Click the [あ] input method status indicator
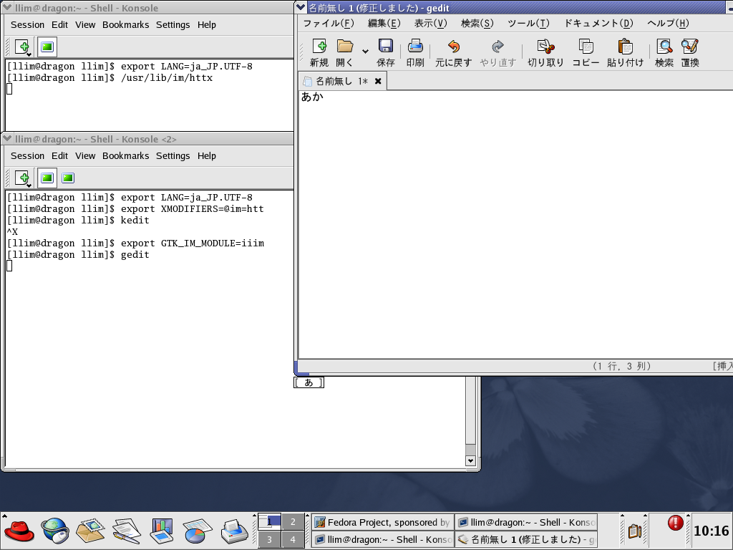Screen dimensions: 733x550 [309, 382]
